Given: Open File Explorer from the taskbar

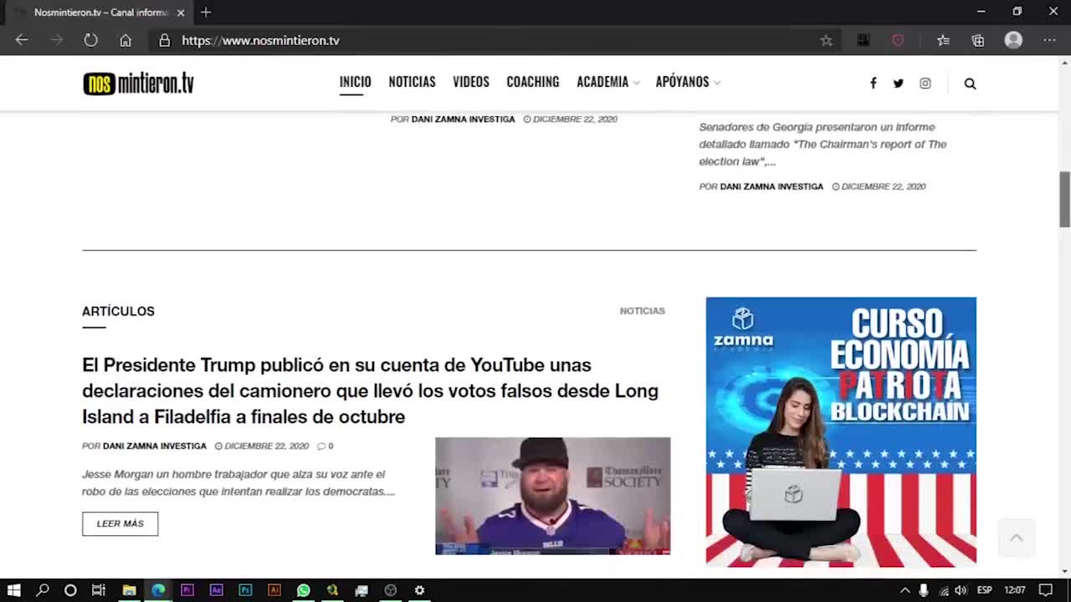Looking at the screenshot, I should [129, 589].
